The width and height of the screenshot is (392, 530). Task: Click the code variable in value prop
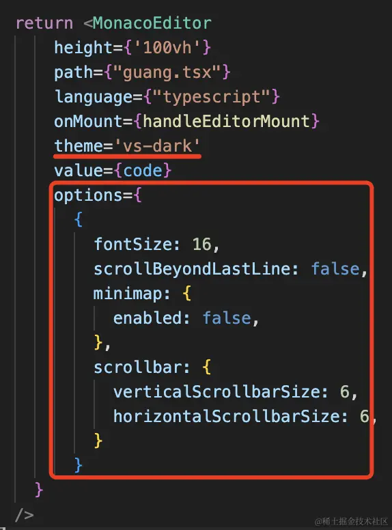point(143,171)
